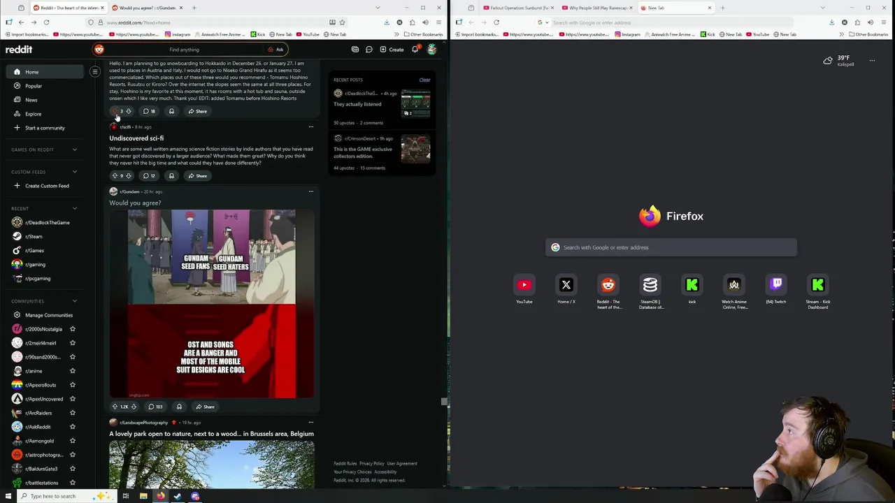Open Watch Anime Online shortcut tile

pyautogui.click(x=734, y=285)
